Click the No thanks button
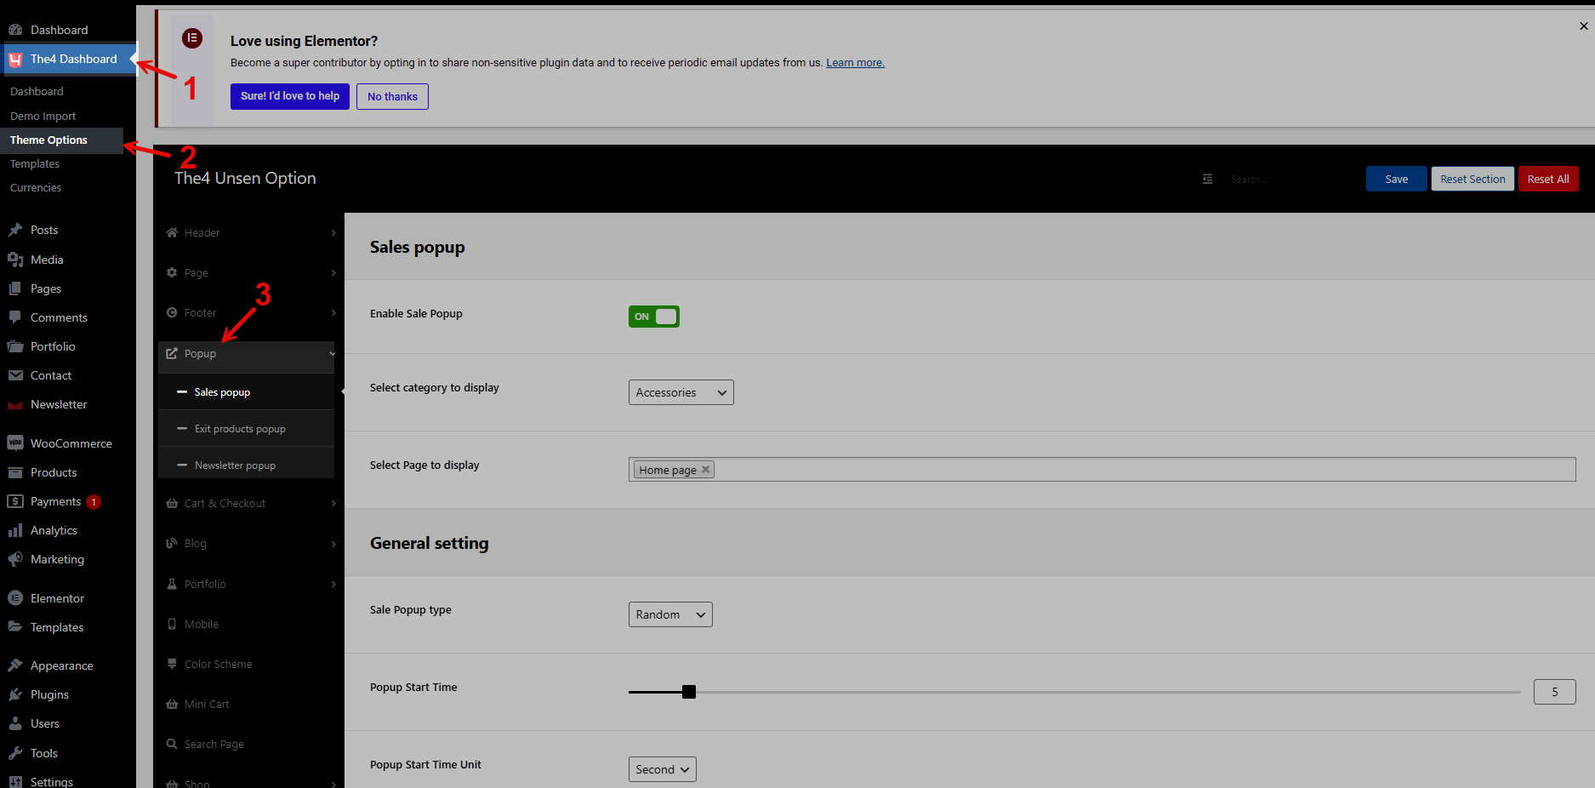This screenshot has width=1595, height=788. pos(392,96)
